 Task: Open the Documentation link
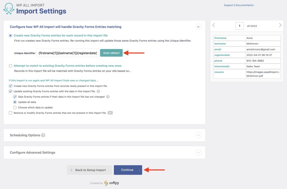(x=244, y=5)
